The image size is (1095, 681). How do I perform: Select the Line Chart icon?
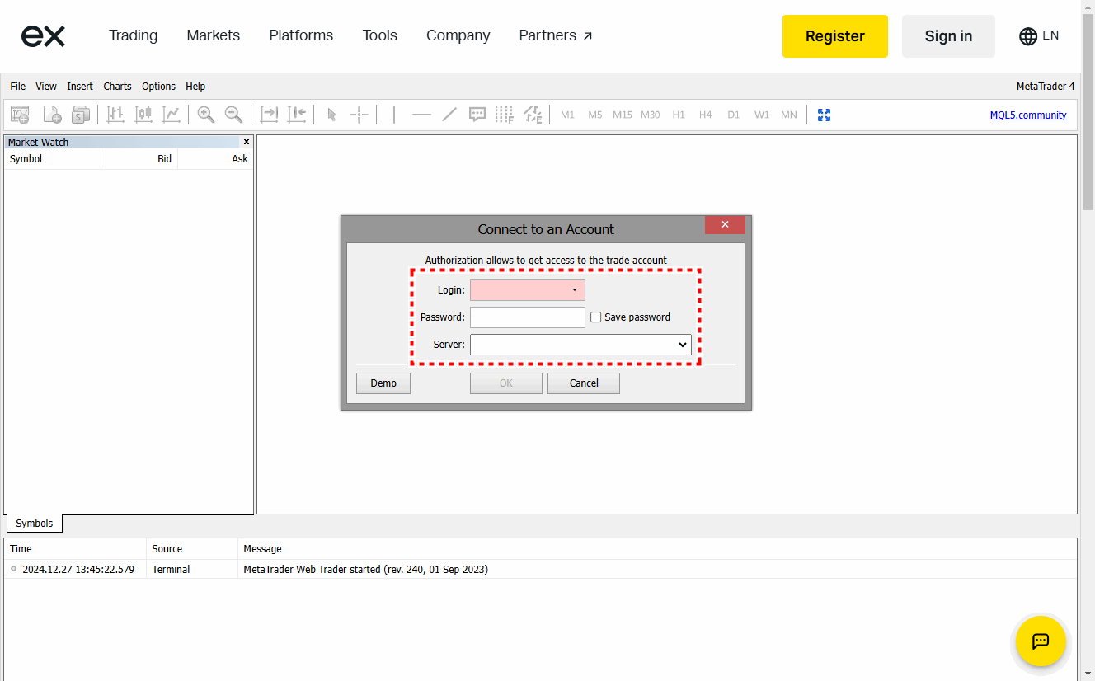(171, 115)
